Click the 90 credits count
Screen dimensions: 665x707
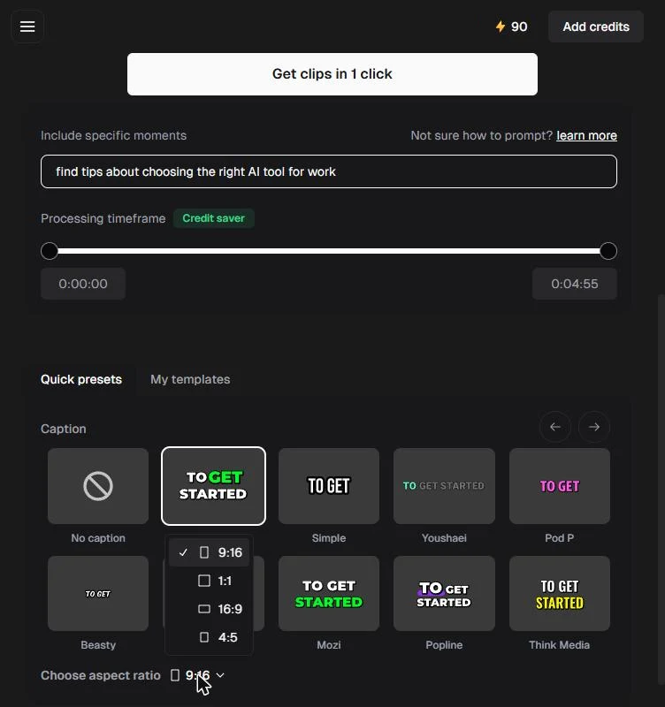pyautogui.click(x=519, y=27)
